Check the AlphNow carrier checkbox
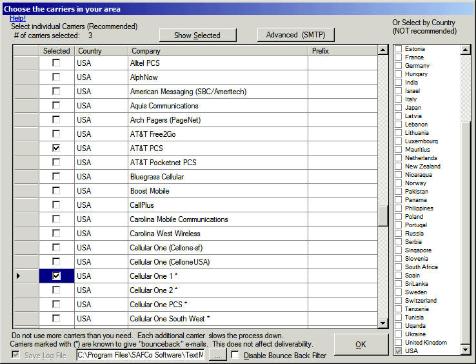 (x=56, y=77)
